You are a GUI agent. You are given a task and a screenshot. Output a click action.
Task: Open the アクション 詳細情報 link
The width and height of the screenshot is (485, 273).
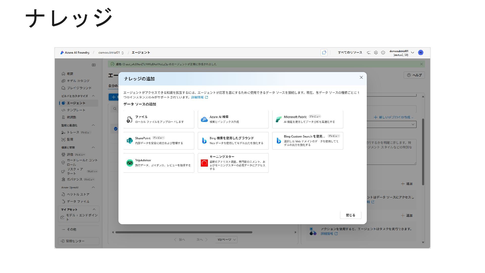(329, 234)
